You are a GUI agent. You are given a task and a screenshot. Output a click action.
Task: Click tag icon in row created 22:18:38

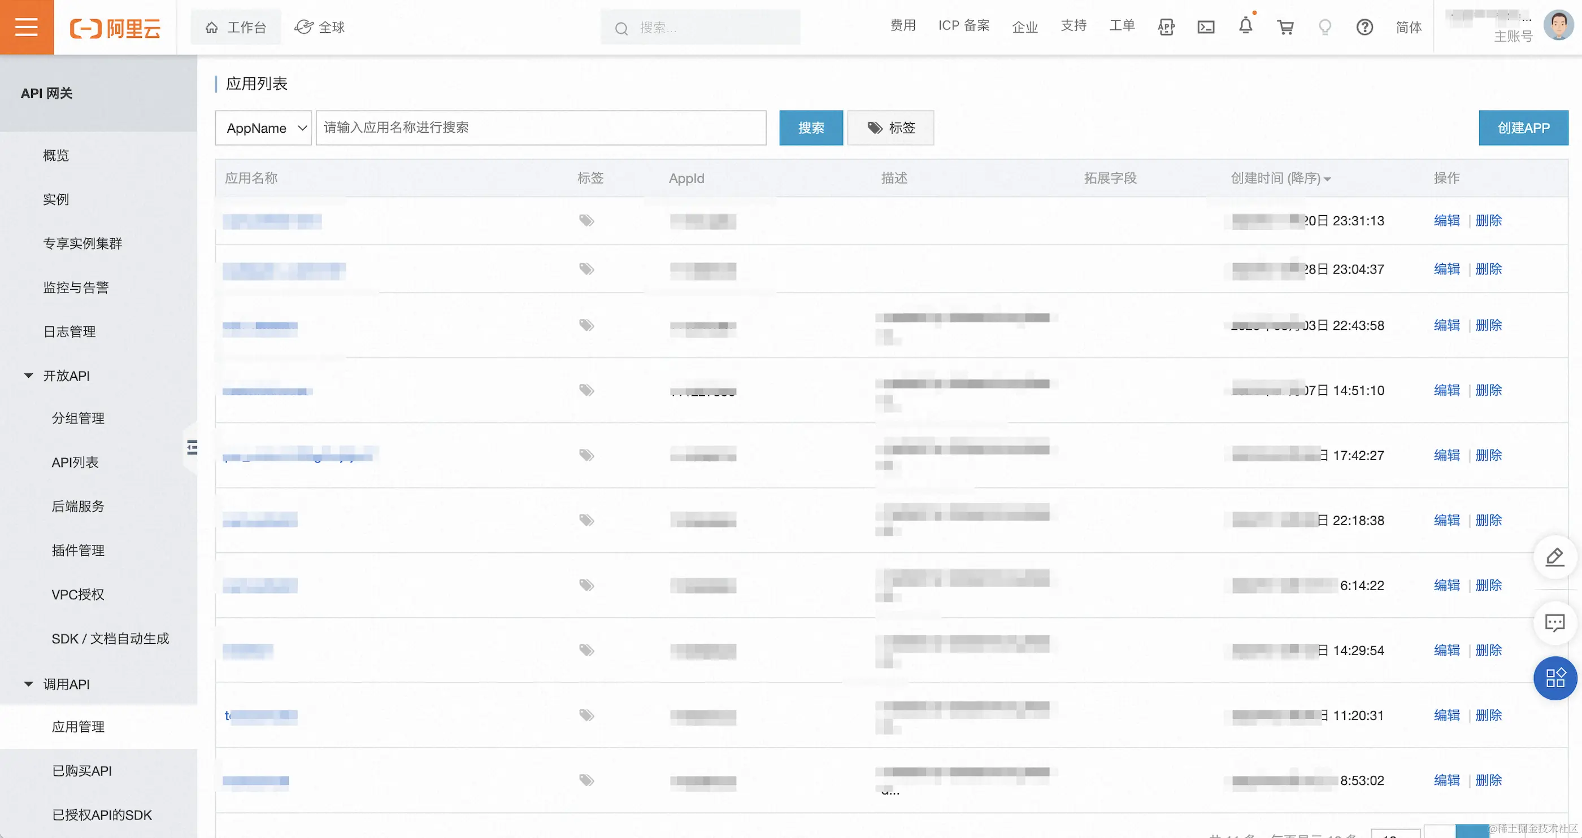[586, 520]
